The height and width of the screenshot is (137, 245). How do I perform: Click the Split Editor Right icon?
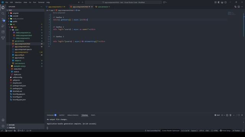[x=239, y=7]
